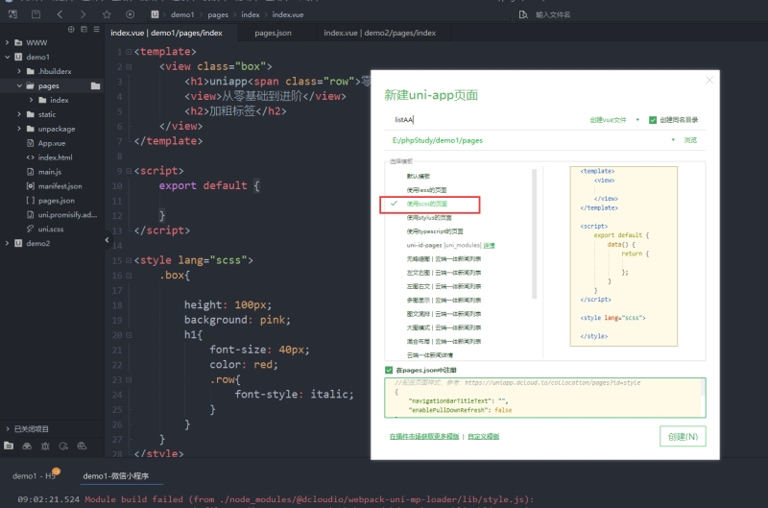Click the project icon before demo1 breadcrumb
This screenshot has height=508, width=768.
point(155,14)
